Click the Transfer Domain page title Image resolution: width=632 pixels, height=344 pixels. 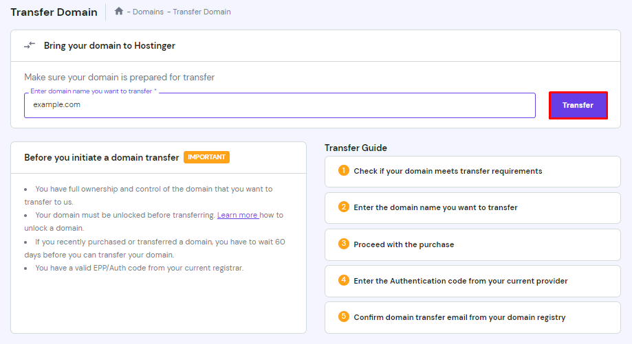(54, 12)
